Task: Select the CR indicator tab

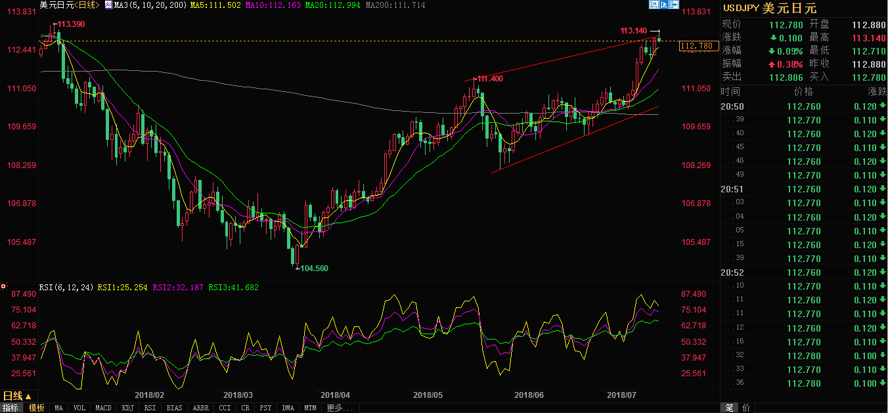Action: pos(245,408)
